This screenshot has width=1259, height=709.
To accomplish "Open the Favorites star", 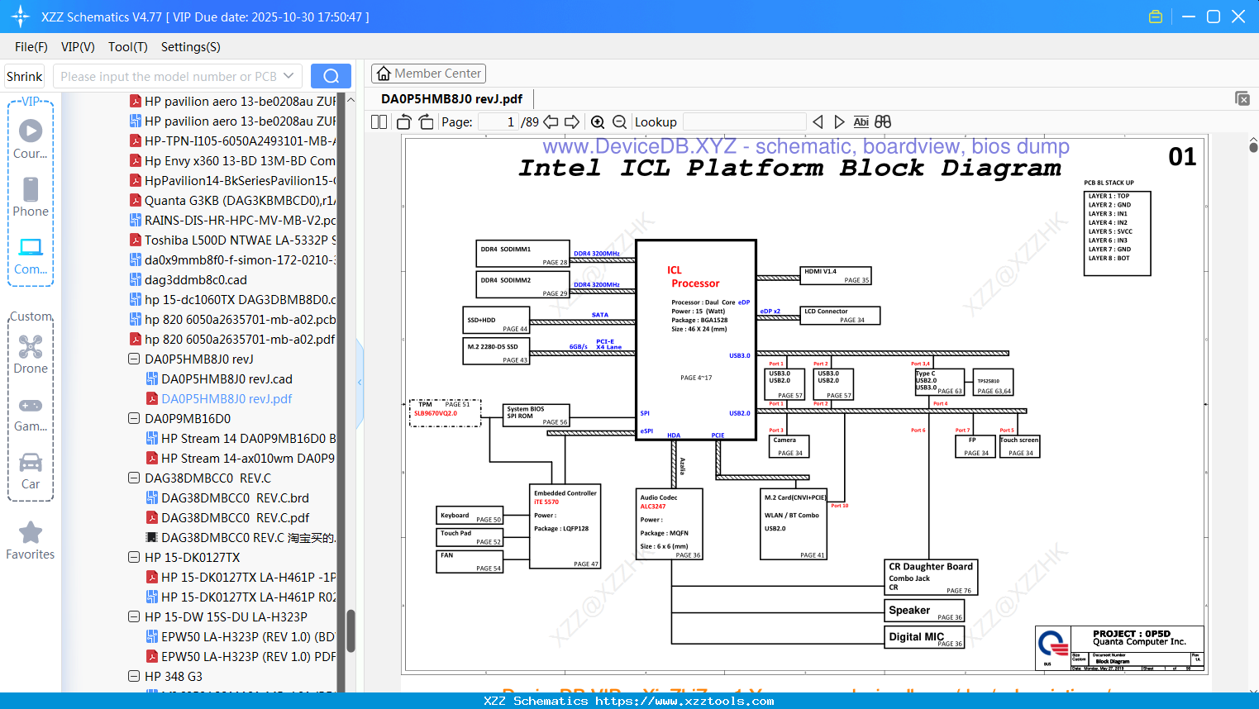I will click(31, 541).
